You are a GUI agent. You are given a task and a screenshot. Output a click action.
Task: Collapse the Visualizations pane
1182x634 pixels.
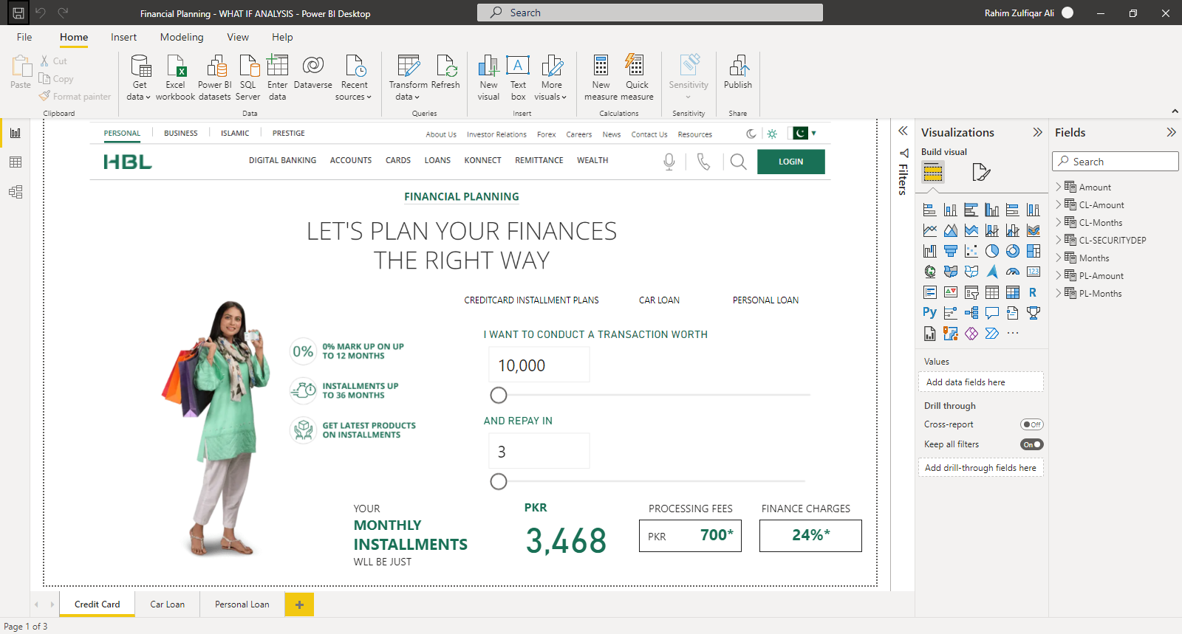pos(1037,132)
